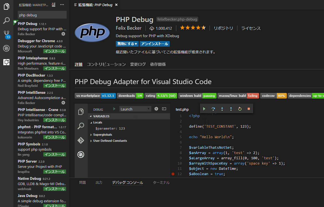Install PHP Intelephense extension

pos(55,68)
